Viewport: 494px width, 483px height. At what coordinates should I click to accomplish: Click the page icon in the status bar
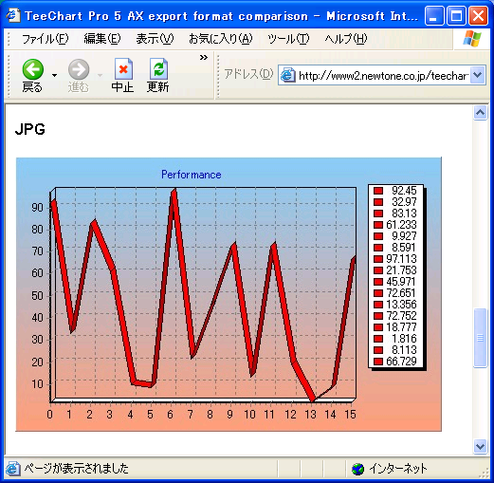[x=13, y=469]
